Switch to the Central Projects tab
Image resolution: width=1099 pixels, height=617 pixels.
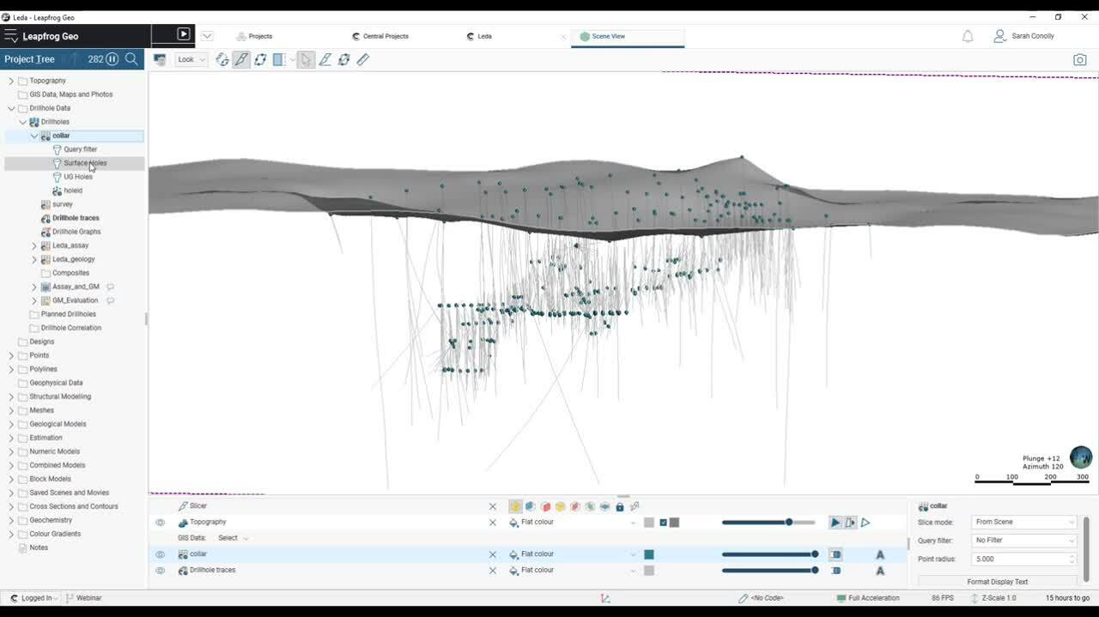pos(380,36)
